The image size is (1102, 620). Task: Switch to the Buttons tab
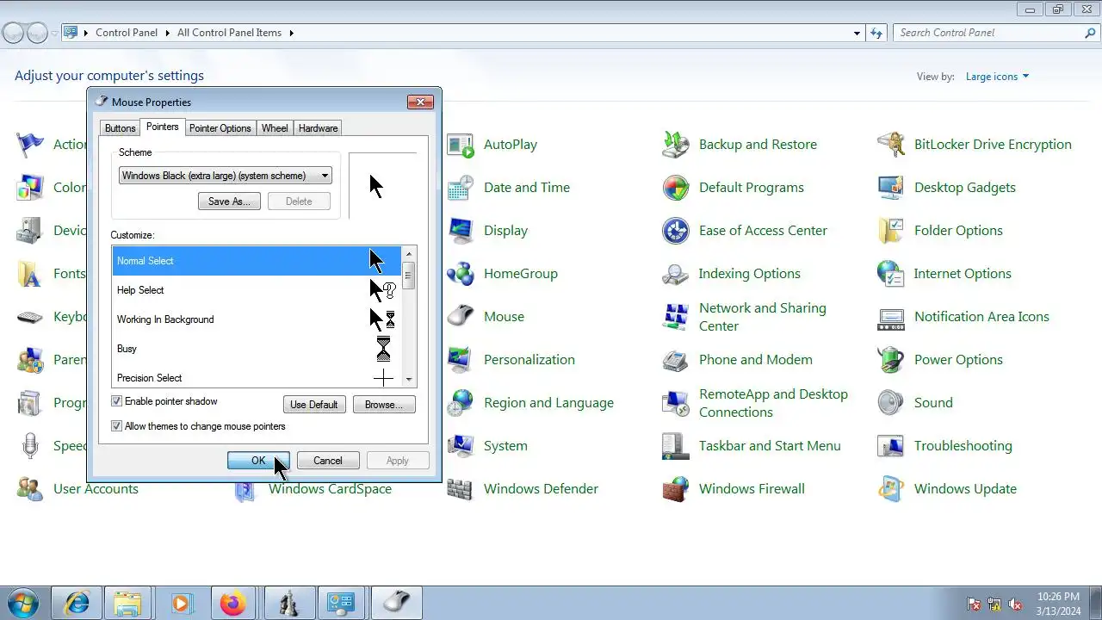pyautogui.click(x=120, y=128)
